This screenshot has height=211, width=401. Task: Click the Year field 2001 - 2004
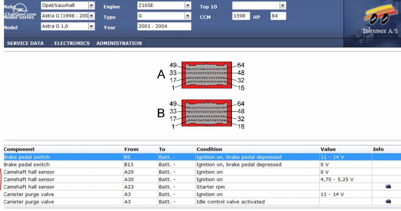coord(164,26)
